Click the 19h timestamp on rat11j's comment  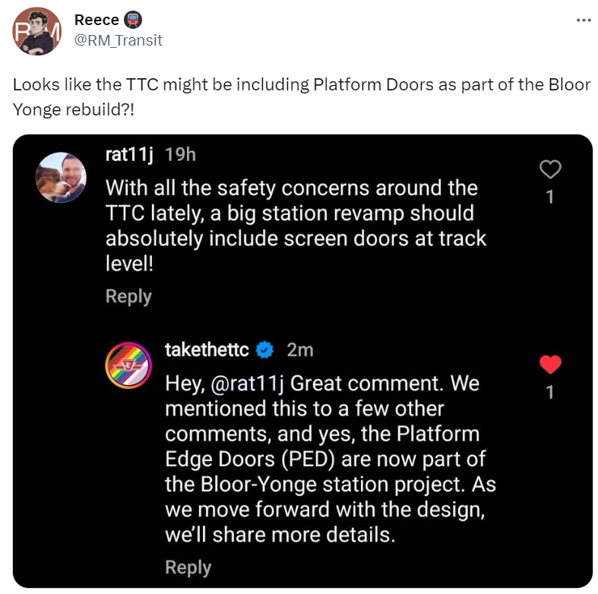point(180,154)
